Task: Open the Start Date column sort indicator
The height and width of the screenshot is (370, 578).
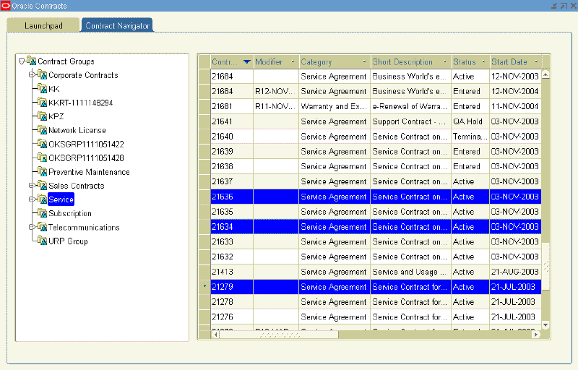Action: tap(536, 61)
